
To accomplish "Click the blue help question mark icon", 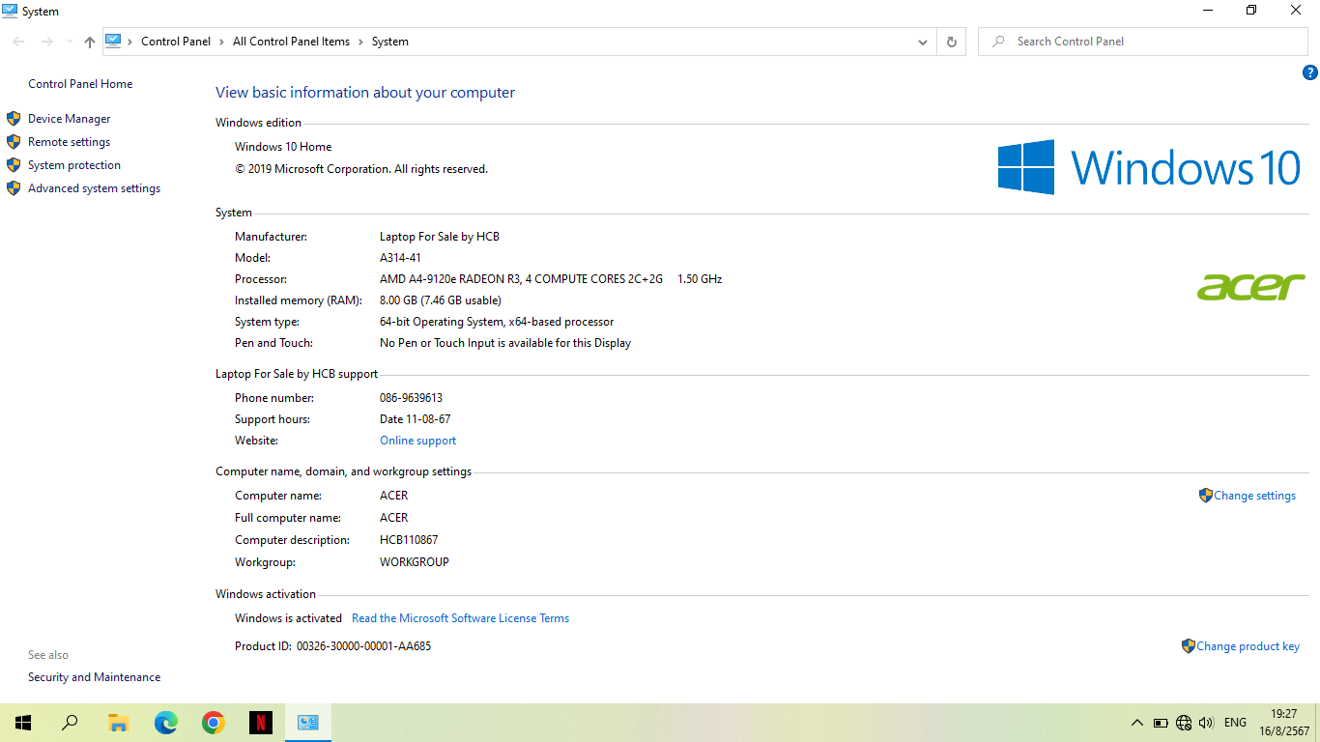I will pyautogui.click(x=1310, y=72).
